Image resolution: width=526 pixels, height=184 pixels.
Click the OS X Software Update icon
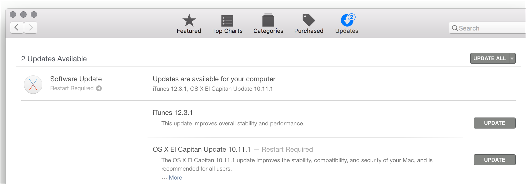tap(33, 85)
